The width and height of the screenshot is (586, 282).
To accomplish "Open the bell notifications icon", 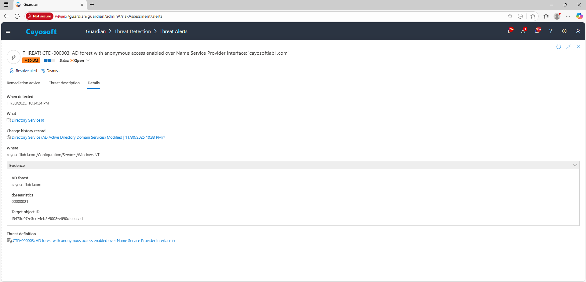I will [x=537, y=31].
